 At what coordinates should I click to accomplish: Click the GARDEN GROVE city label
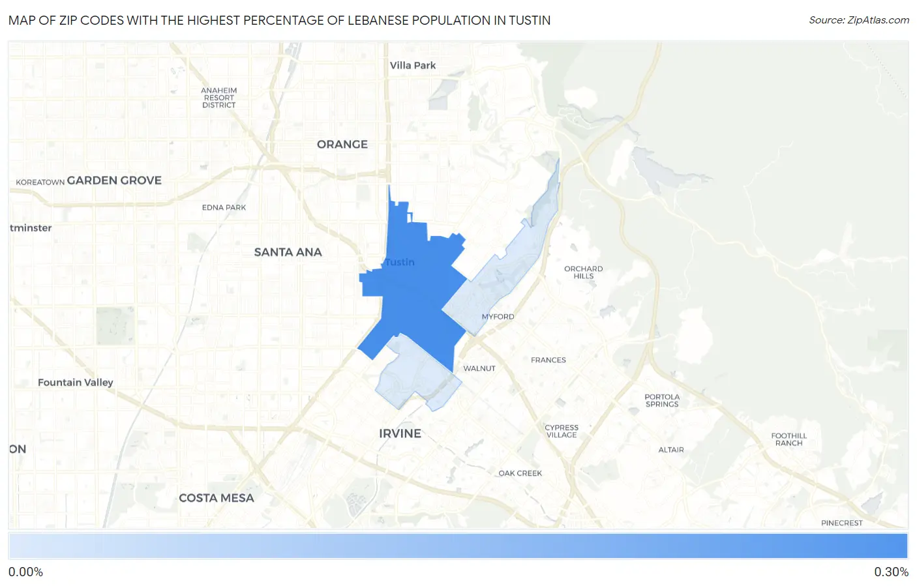tap(114, 181)
